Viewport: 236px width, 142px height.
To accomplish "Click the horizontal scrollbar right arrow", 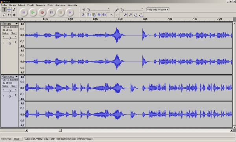I will pyautogui.click(x=231, y=130).
